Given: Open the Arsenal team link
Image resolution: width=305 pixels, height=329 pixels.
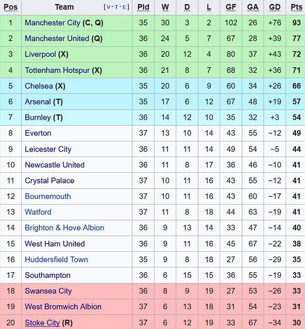Looking at the screenshot, I should pos(38,102).
